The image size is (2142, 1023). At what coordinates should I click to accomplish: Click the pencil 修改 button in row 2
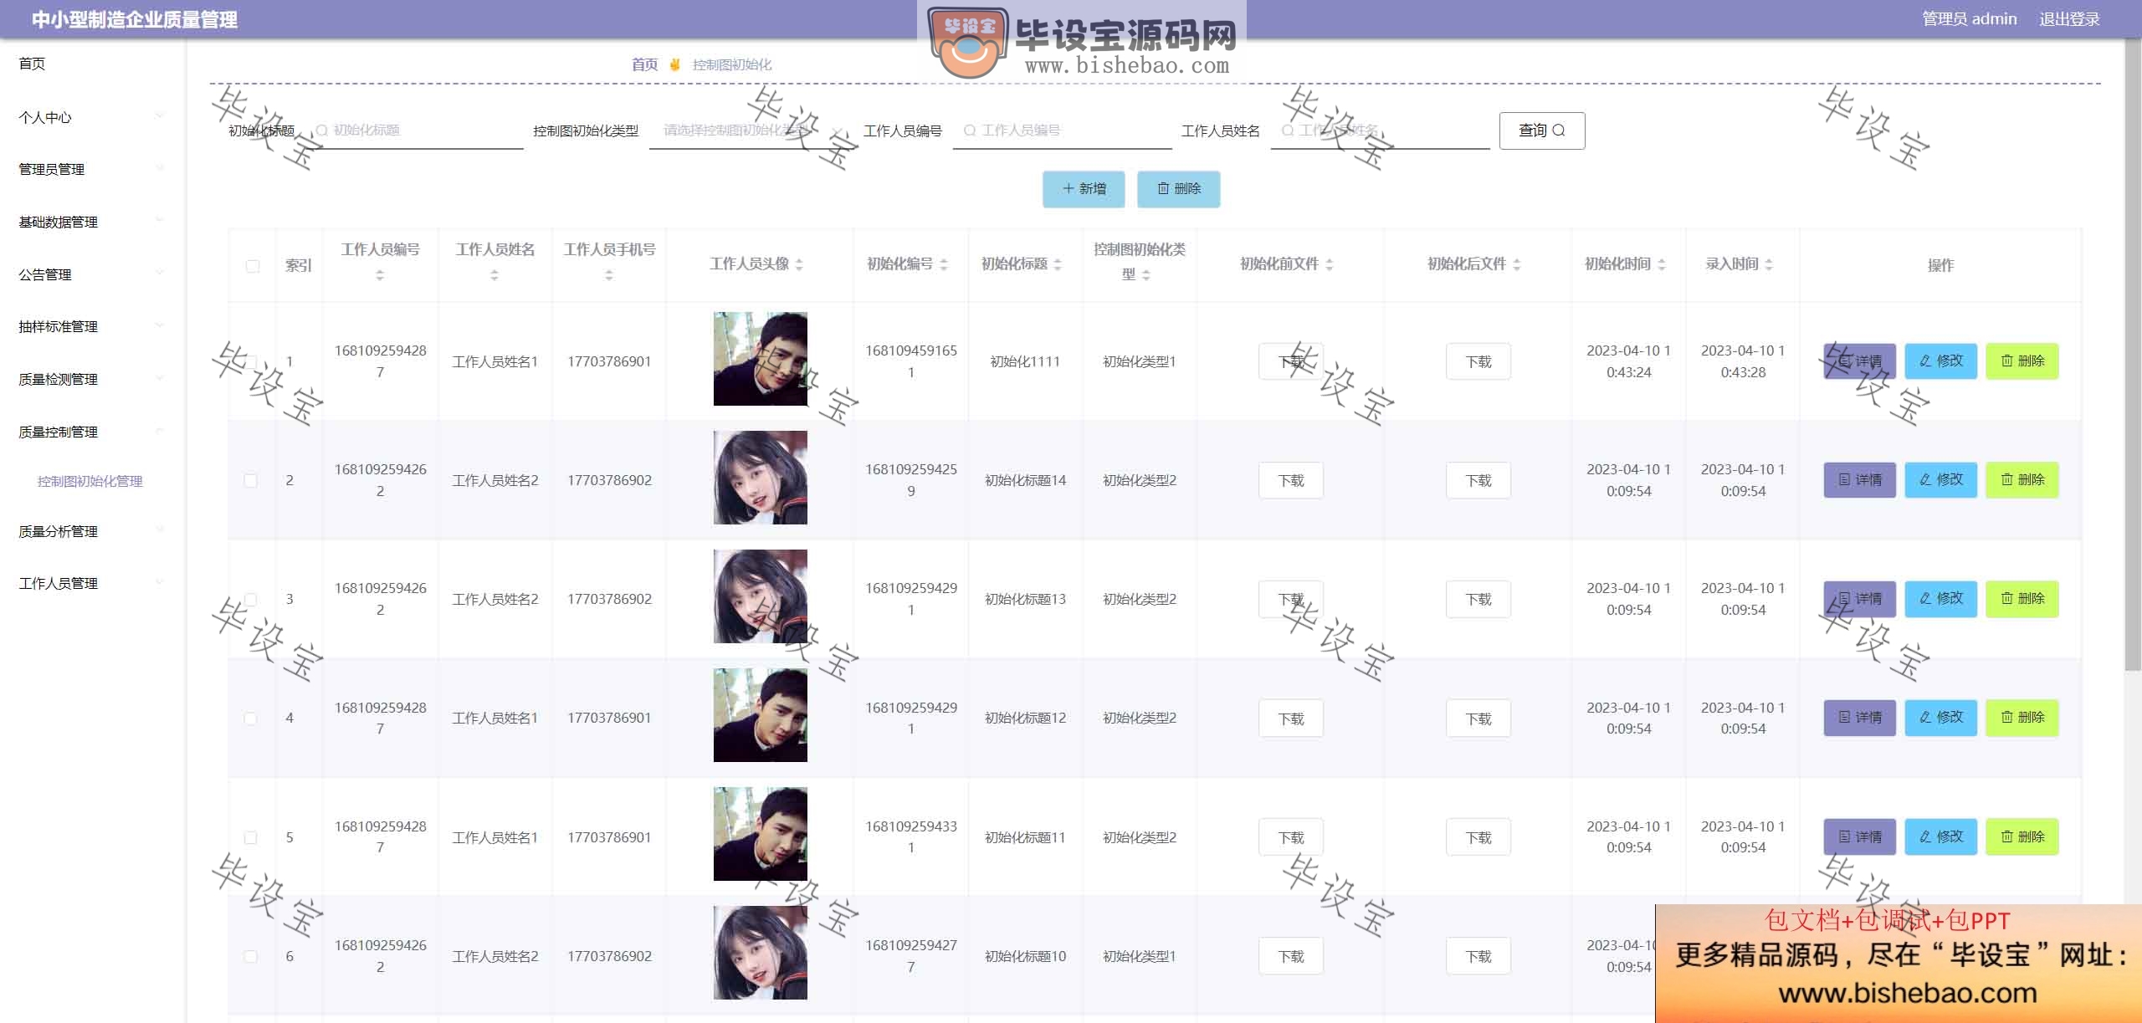click(x=1940, y=480)
